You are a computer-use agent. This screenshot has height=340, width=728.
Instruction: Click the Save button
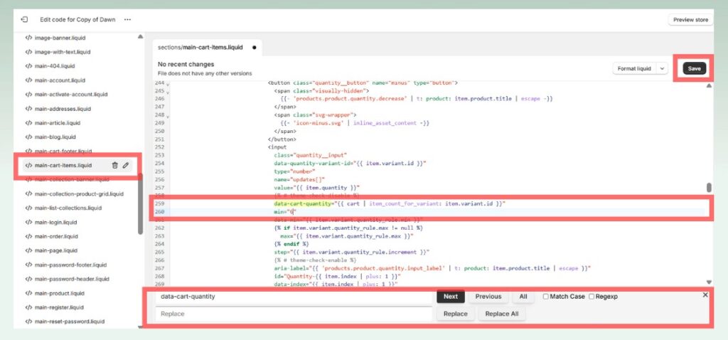[x=694, y=69]
